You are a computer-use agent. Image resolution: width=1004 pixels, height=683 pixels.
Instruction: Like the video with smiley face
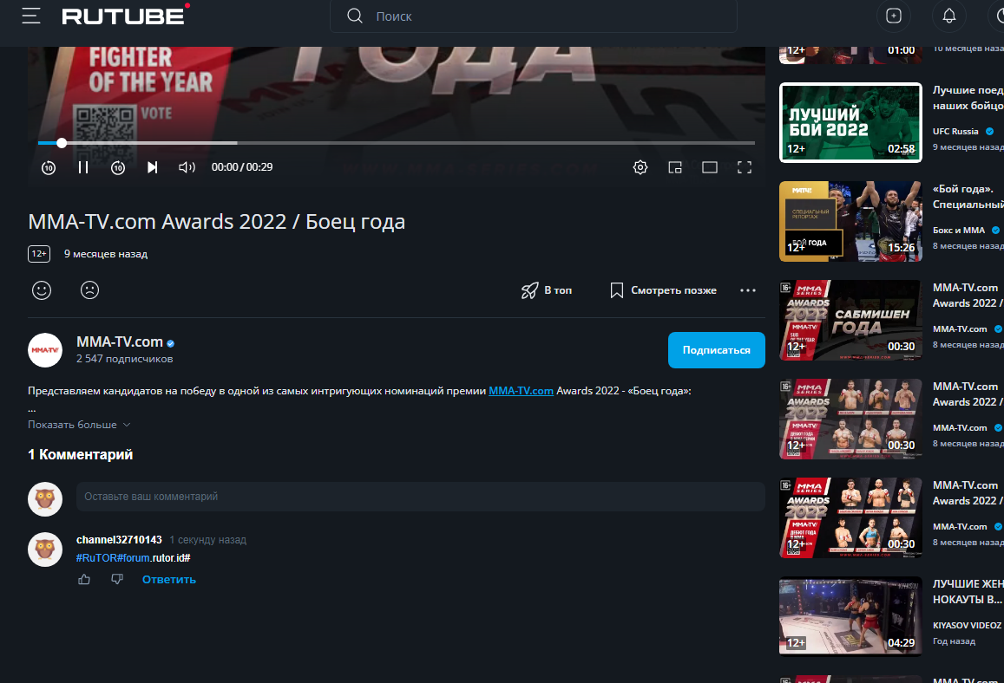42,290
